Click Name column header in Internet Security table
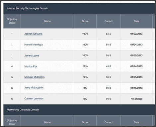The height and width of the screenshot is (127, 156). [x=47, y=21]
